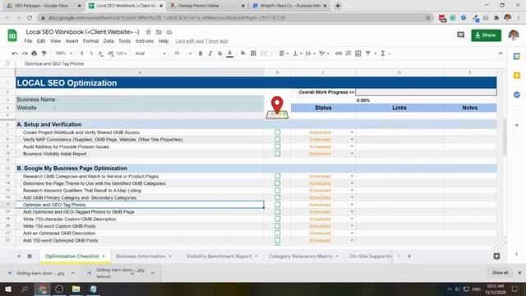Apply Strikethrough formatting
This screenshot has height=296, width=526.
click(219, 53)
